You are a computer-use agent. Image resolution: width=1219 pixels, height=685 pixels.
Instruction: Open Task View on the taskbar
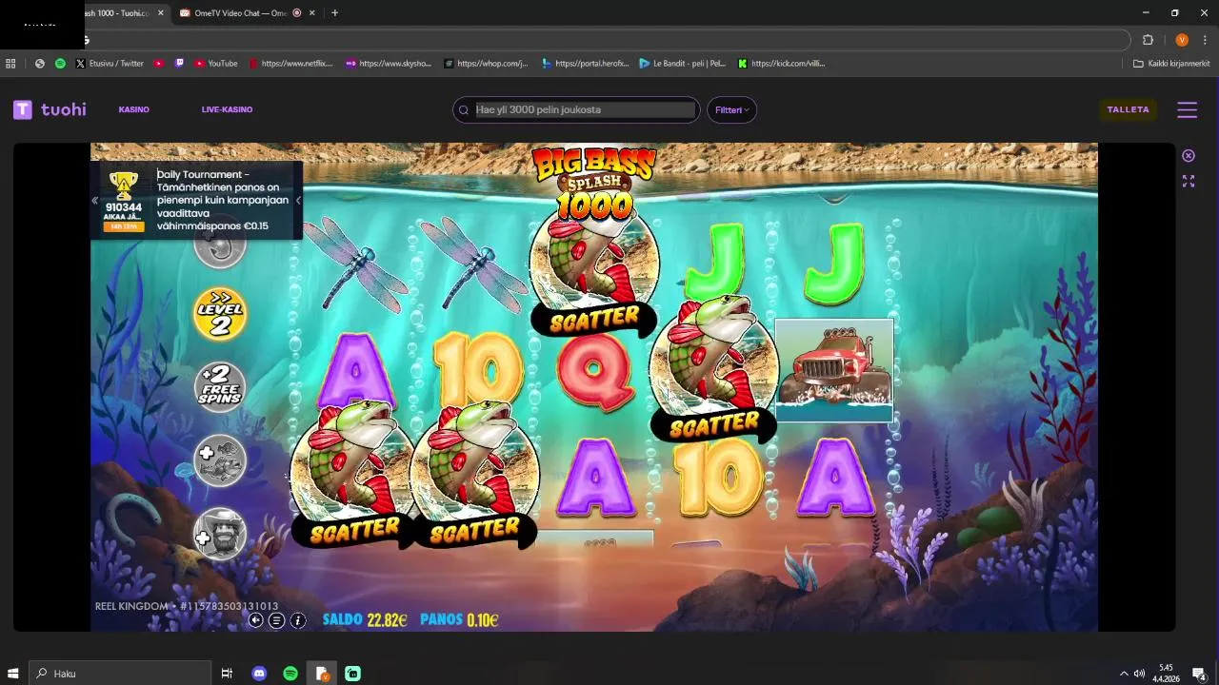(227, 674)
